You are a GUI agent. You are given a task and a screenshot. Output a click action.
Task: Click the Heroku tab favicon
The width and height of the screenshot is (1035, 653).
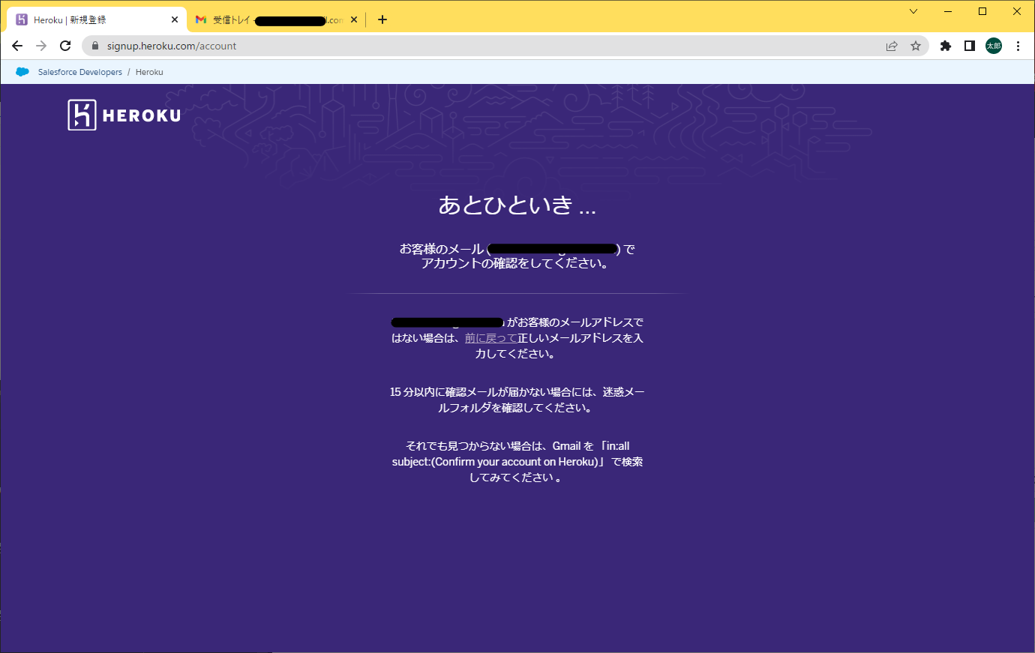pos(22,19)
